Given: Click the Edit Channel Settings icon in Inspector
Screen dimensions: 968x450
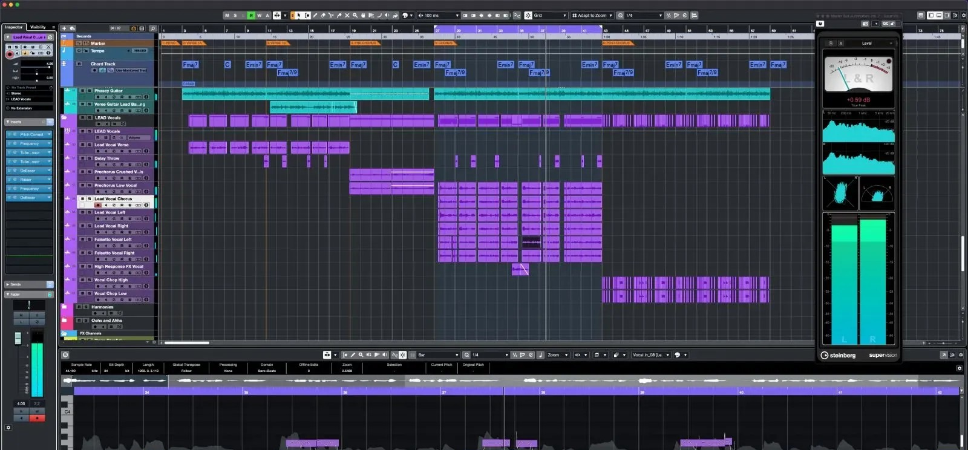Looking at the screenshot, I should coord(50,37).
